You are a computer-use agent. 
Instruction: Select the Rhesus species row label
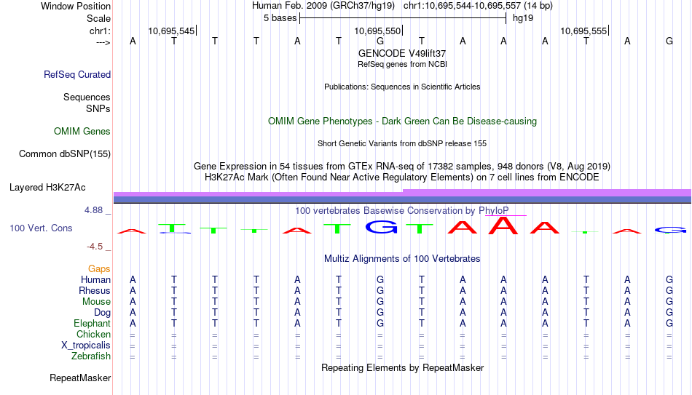[x=95, y=291]
